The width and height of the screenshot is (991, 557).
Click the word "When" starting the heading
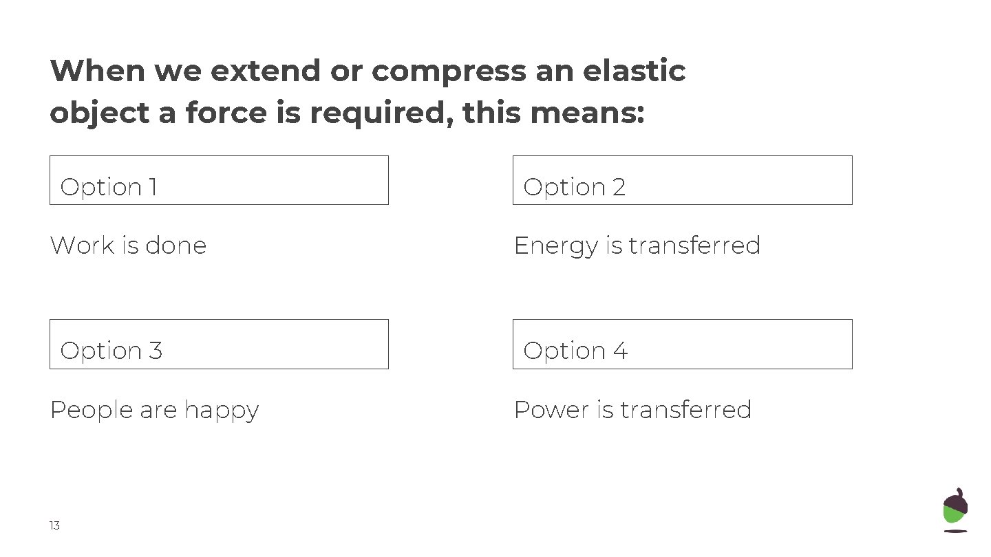click(x=98, y=71)
